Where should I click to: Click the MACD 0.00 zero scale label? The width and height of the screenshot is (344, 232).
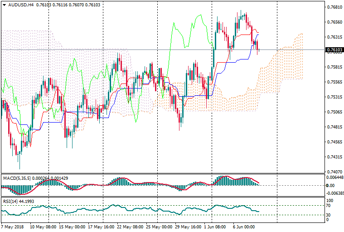[331, 185]
